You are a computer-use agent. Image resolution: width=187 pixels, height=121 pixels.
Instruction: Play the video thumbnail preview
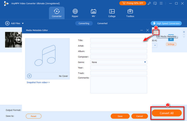click(19, 40)
